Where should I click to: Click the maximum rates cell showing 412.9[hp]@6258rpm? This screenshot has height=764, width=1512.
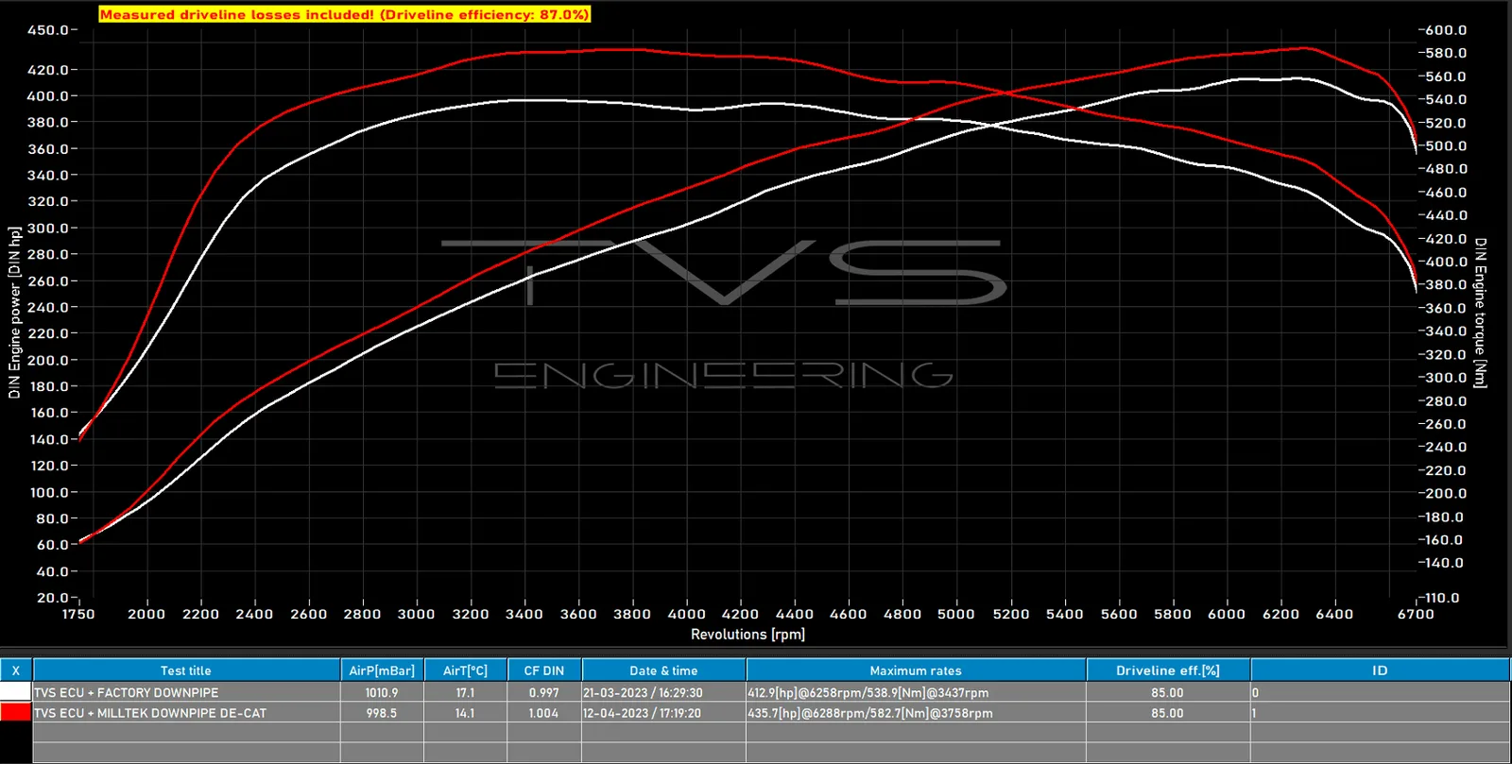coord(916,692)
